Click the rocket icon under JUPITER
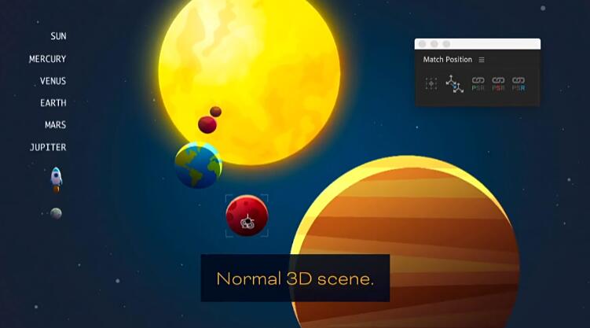The height and width of the screenshot is (328, 590). point(56,179)
